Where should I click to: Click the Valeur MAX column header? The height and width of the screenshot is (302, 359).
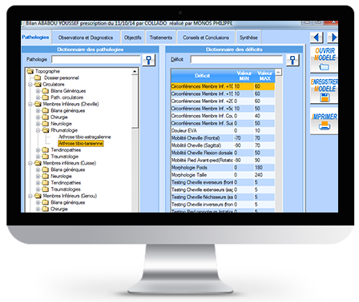click(x=264, y=76)
